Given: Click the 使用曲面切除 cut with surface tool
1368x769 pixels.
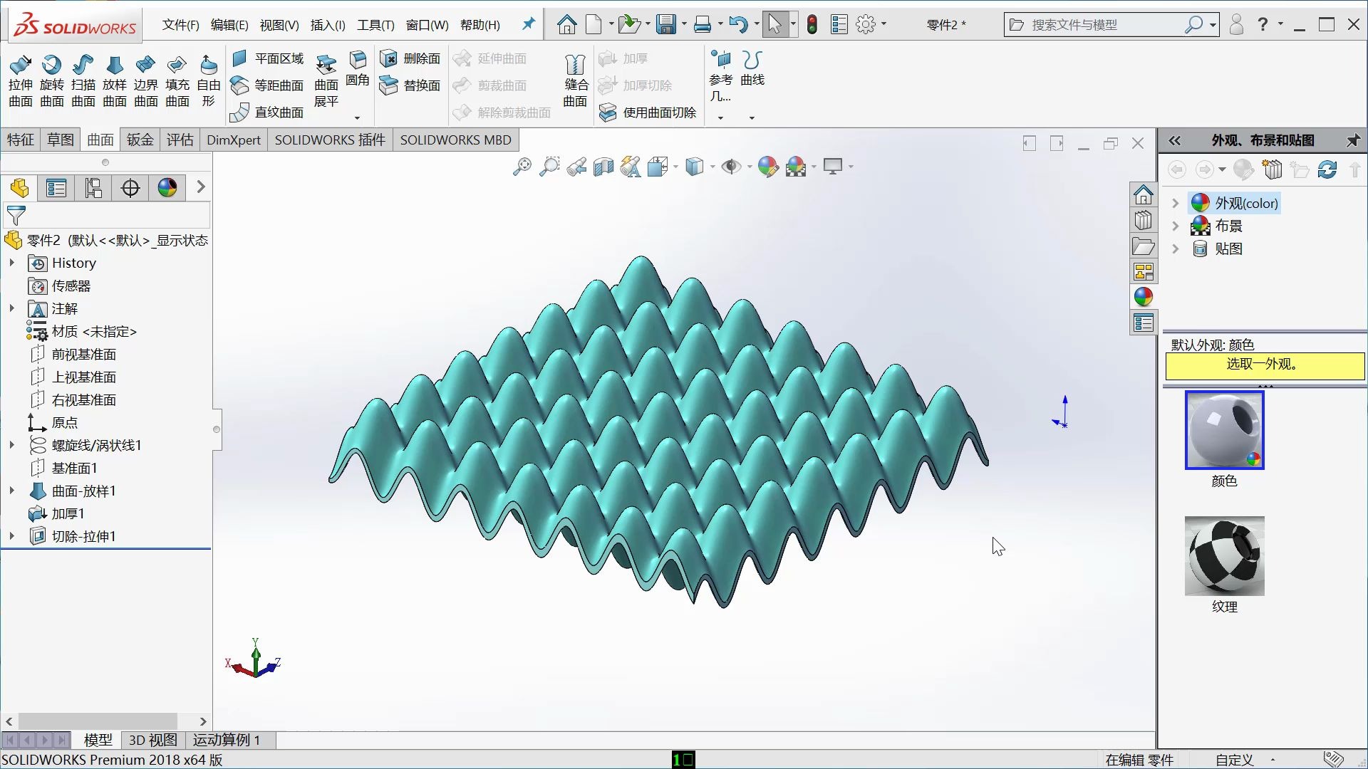Looking at the screenshot, I should click(648, 113).
